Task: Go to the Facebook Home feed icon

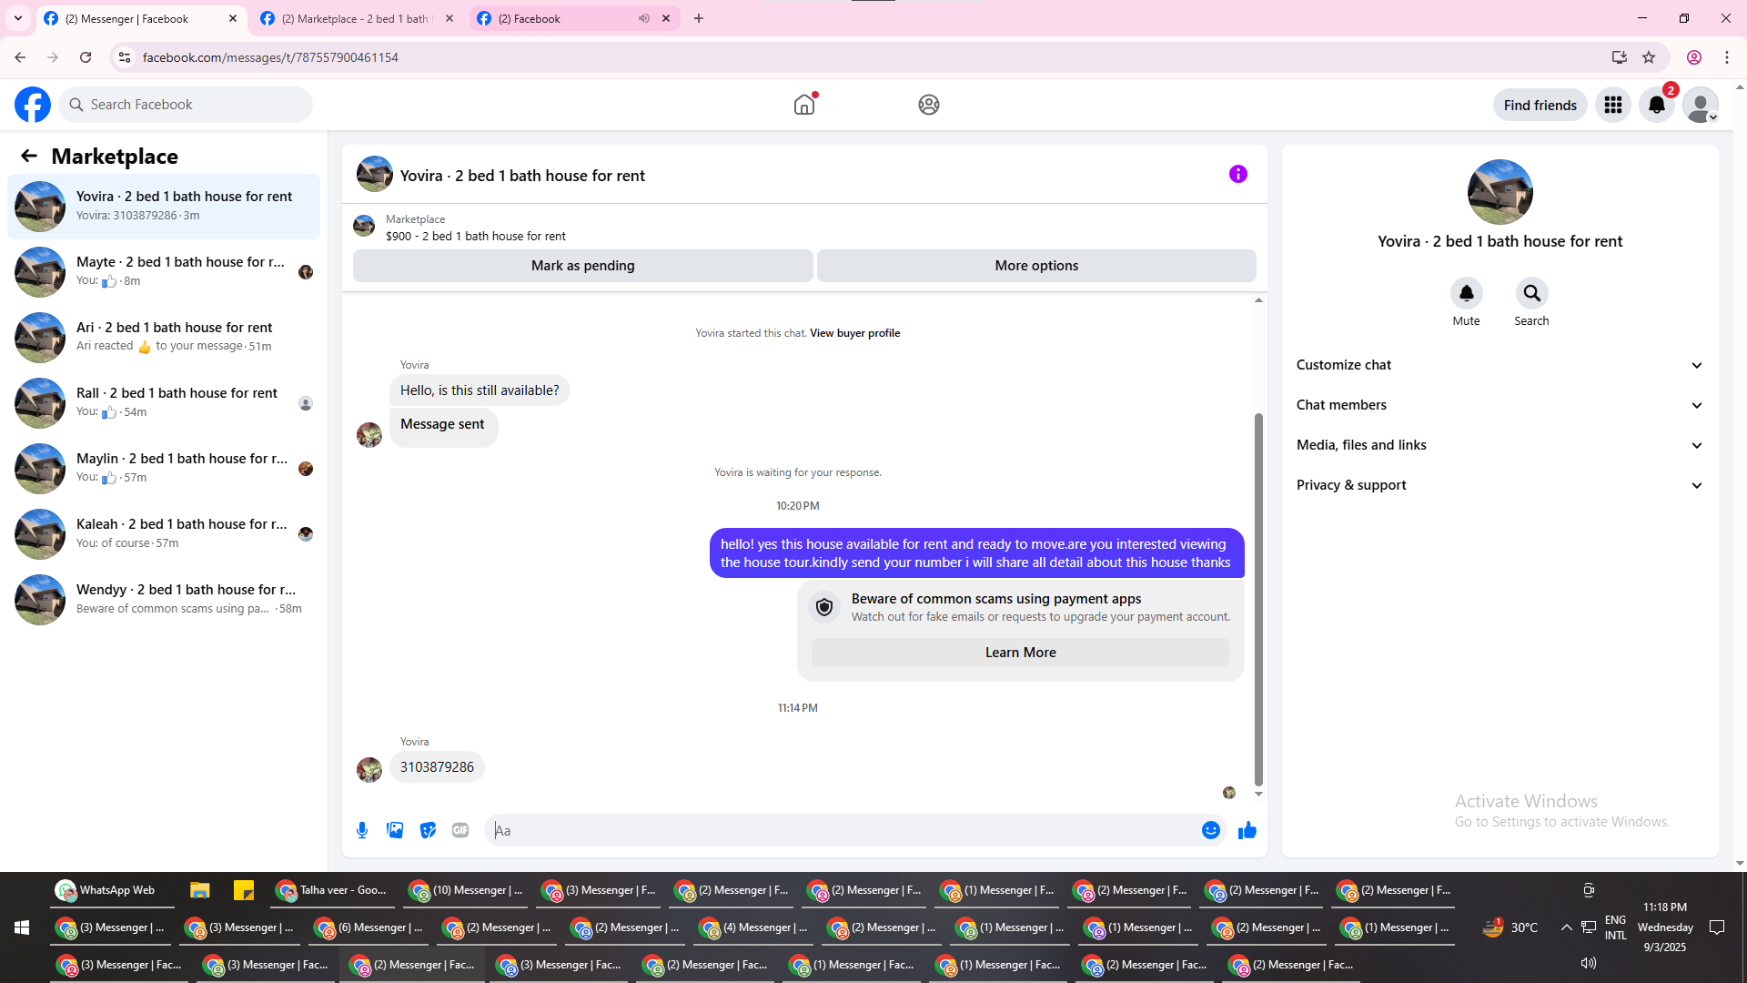Action: 804,105
